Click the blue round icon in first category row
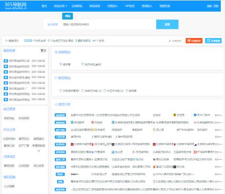This screenshot has height=194, width=225. pos(195,115)
